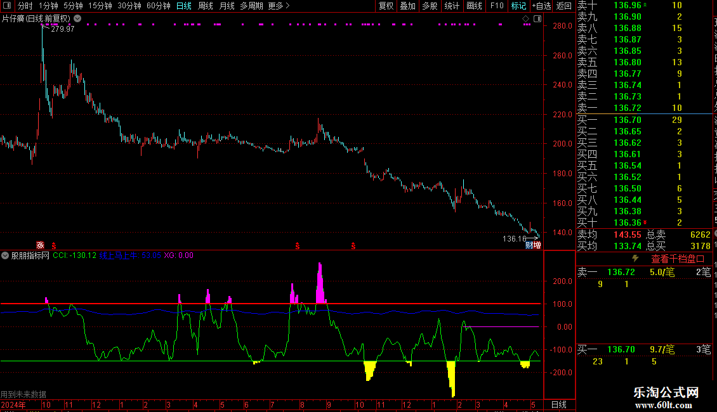
Task: Select the 买一 136.70 order book row
Action: coord(644,120)
